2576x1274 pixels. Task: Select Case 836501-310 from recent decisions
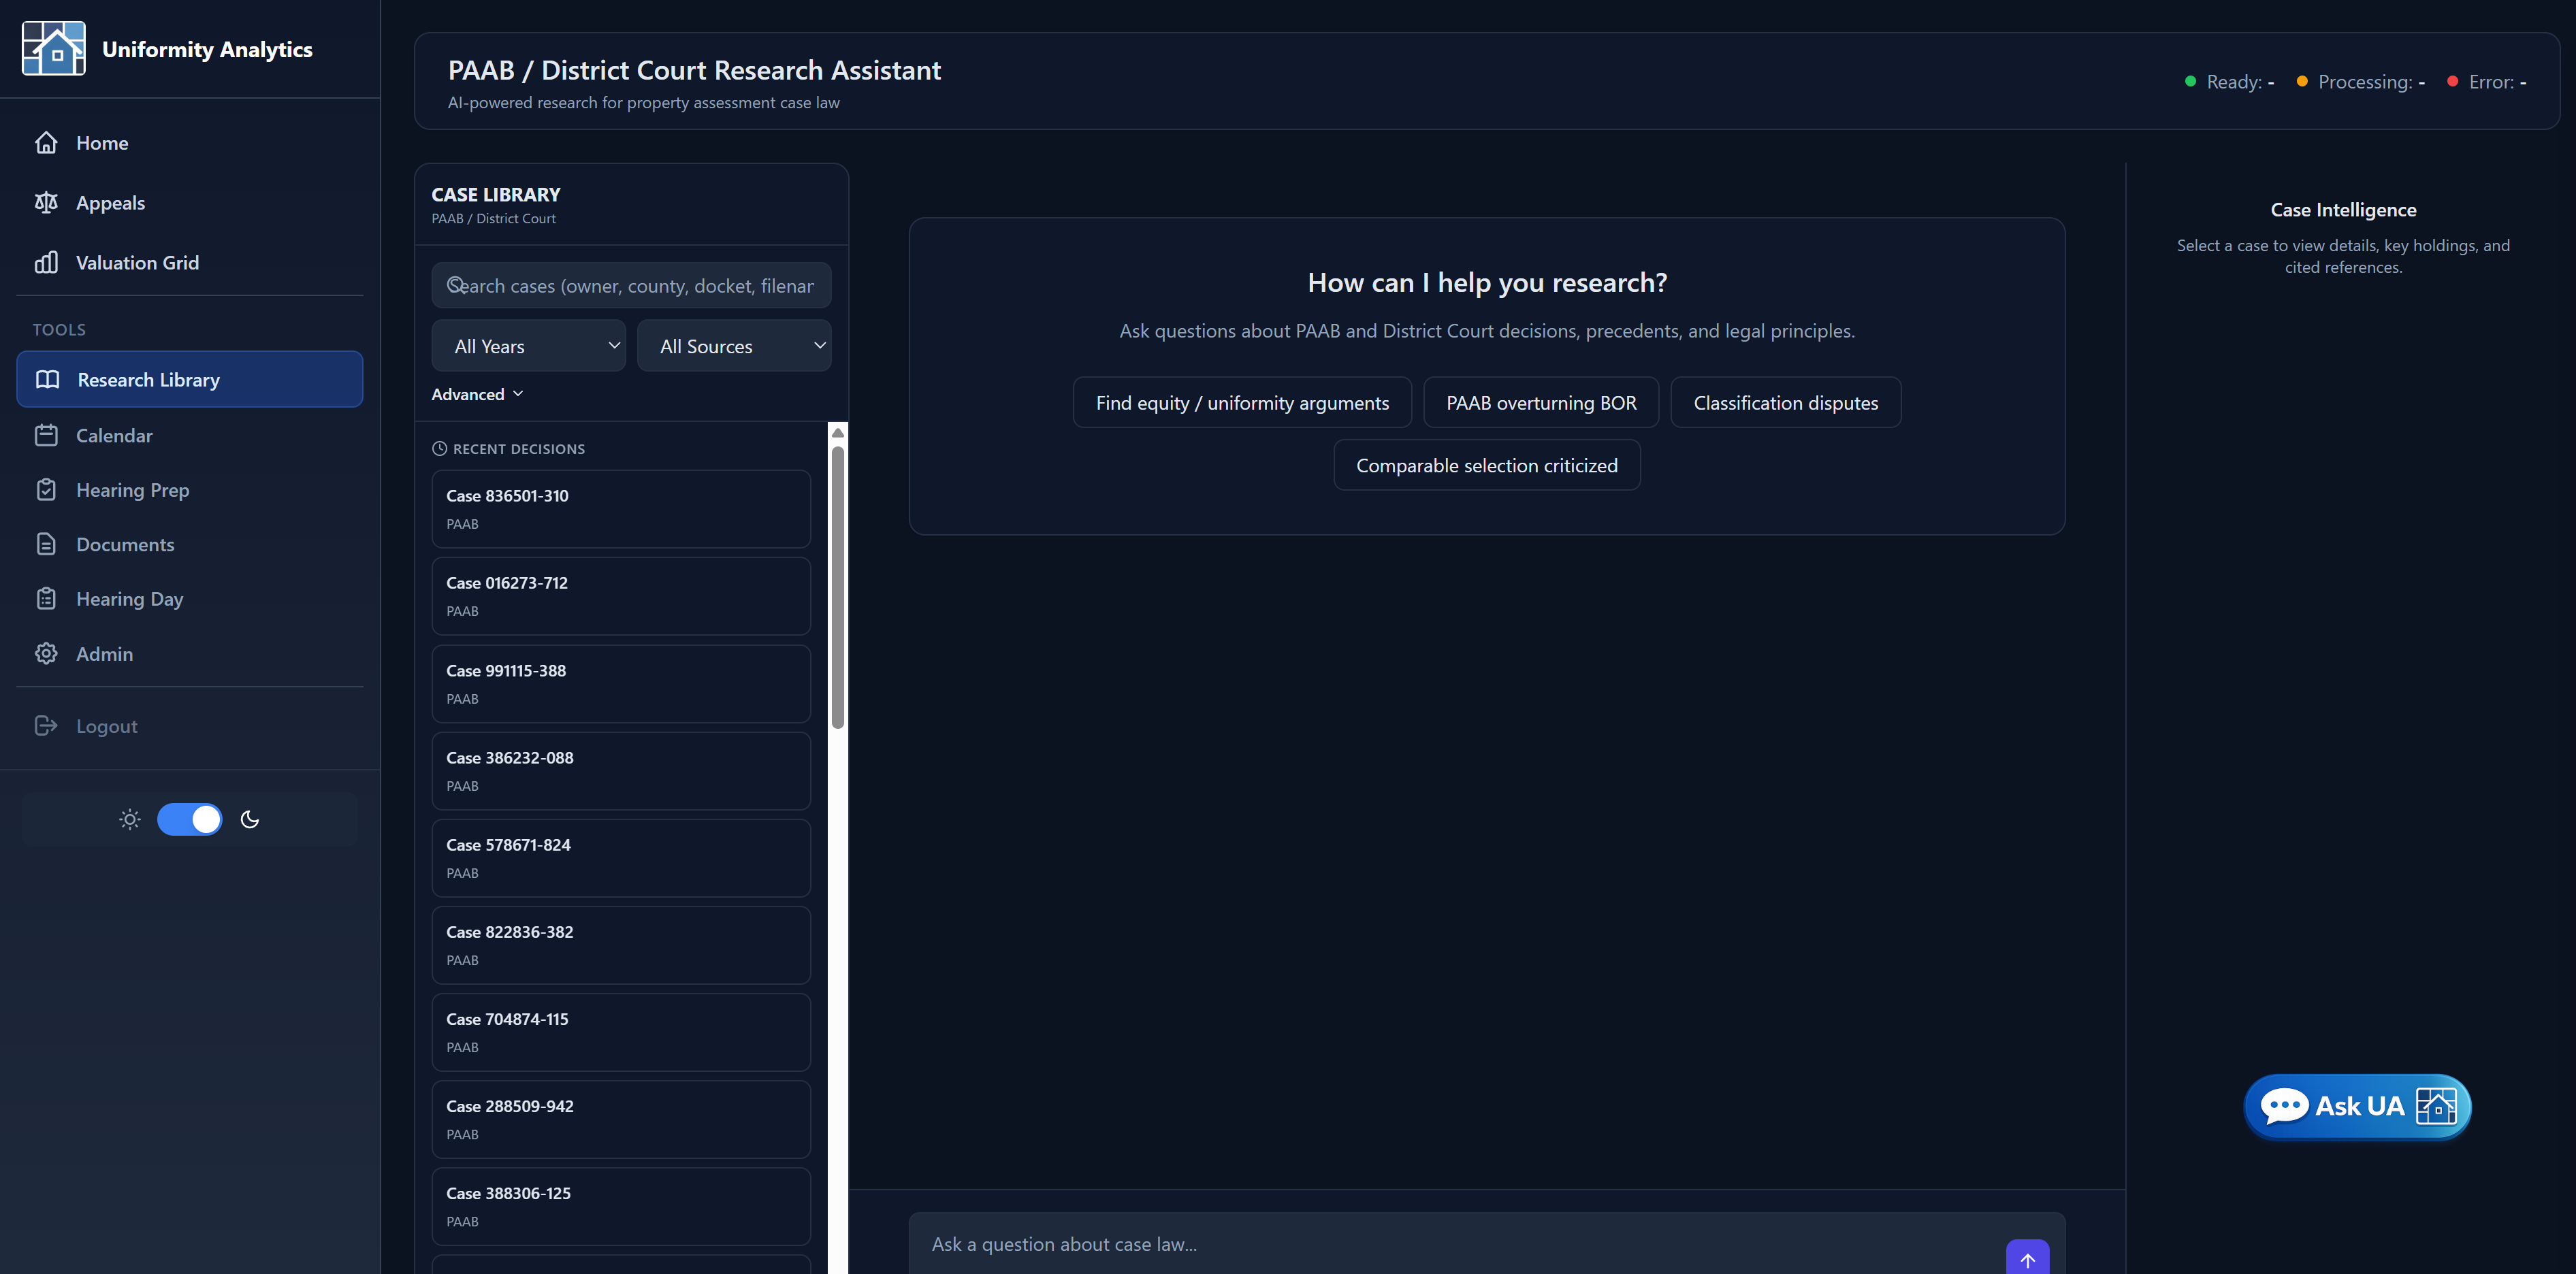(x=620, y=509)
